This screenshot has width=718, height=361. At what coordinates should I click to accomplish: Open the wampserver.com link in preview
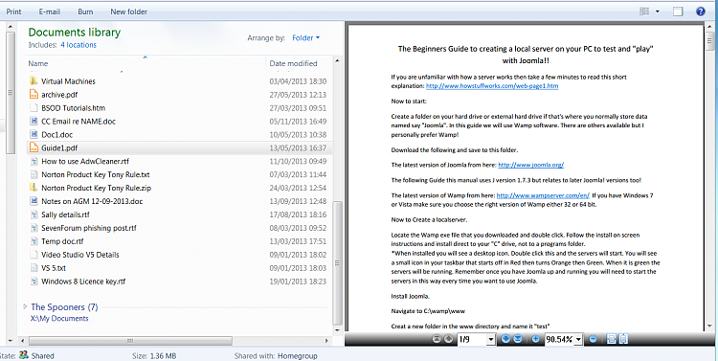point(543,195)
